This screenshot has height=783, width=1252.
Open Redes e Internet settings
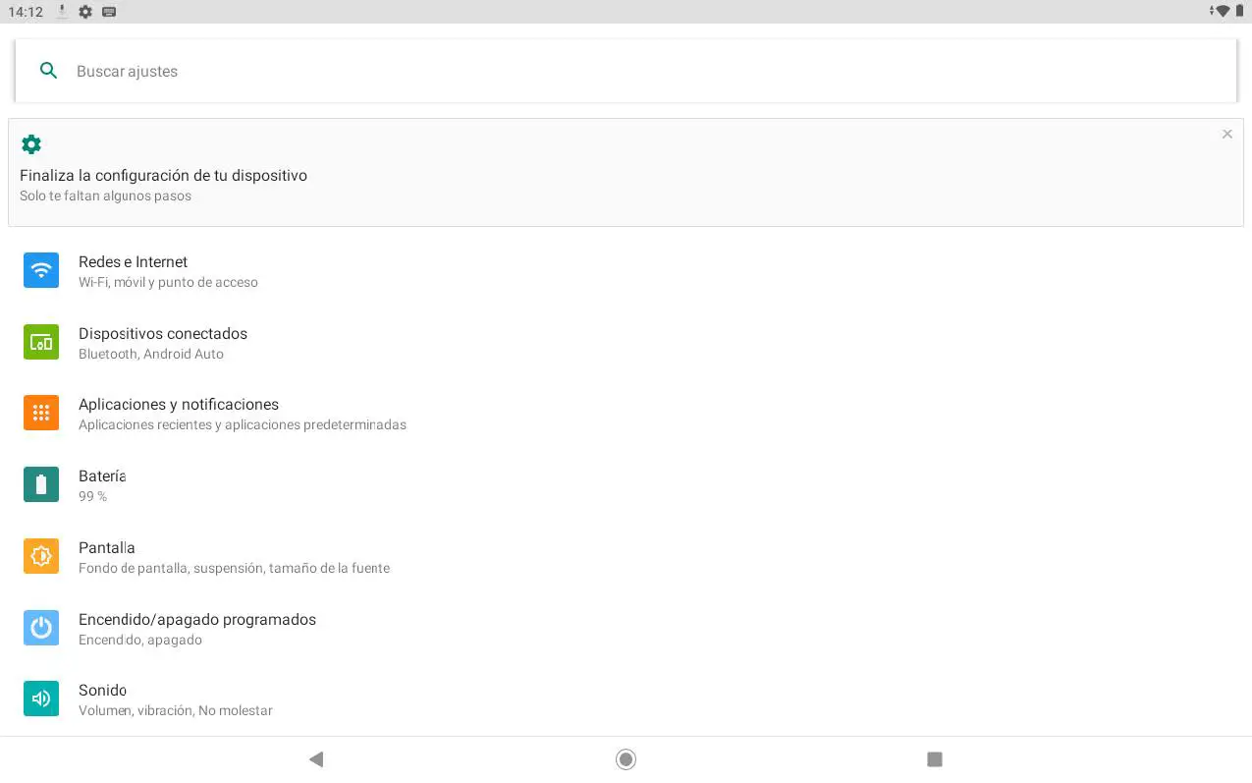coord(626,271)
